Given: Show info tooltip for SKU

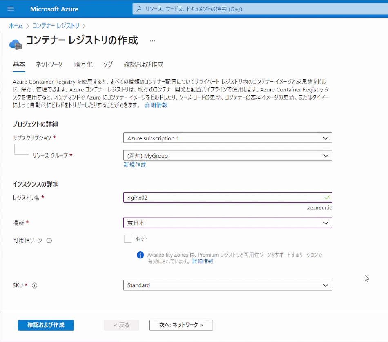Looking at the screenshot, I should point(35,285).
